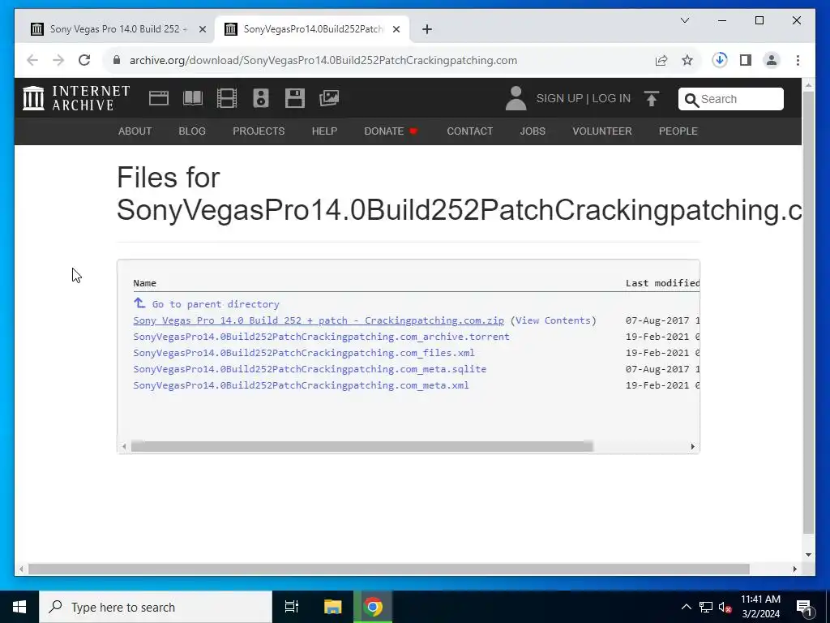
Task: Open the Chrome profile icon
Action: 772,60
